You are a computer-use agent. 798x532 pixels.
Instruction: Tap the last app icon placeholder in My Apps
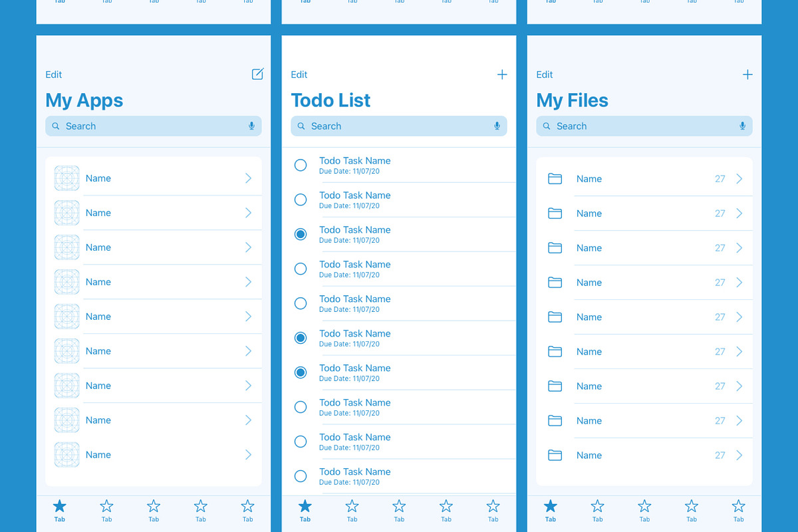pyautogui.click(x=66, y=455)
